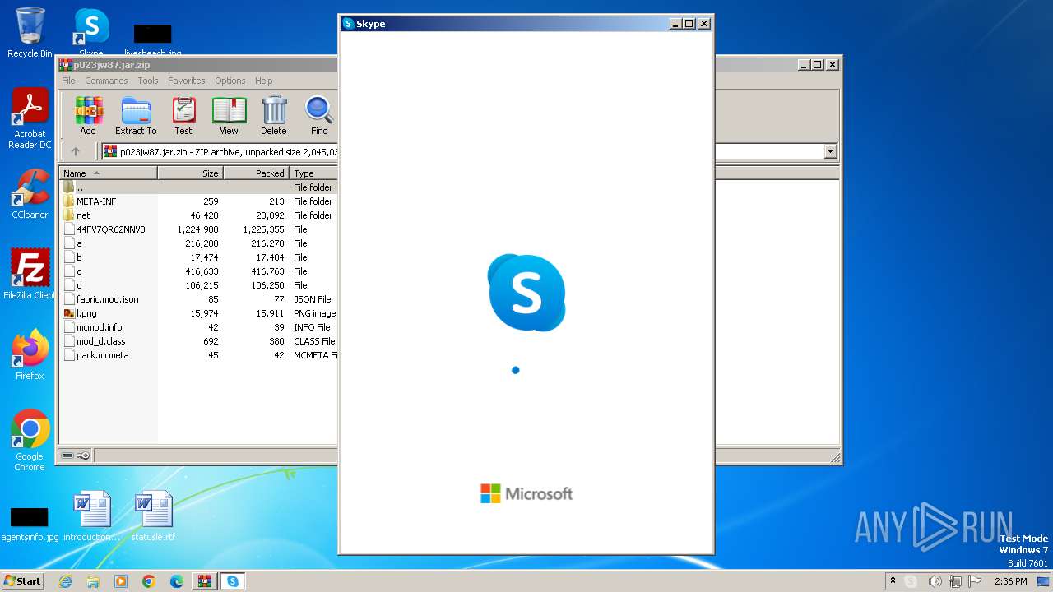The width and height of the screenshot is (1053, 592).
Task: Open the Tools menu in WinRAR
Action: [148, 81]
